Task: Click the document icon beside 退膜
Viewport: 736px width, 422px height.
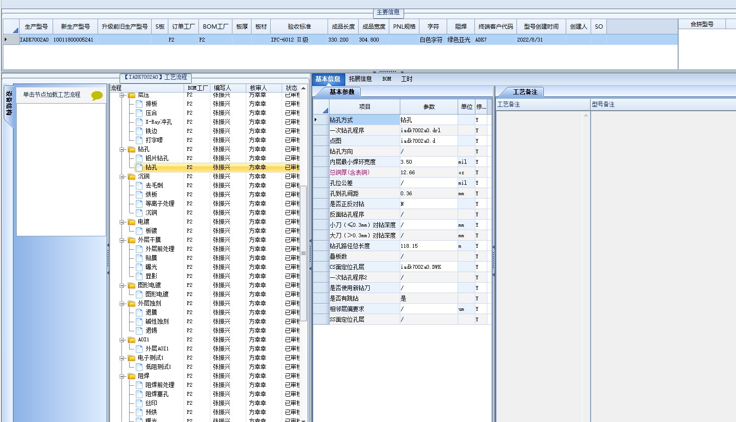Action: (x=139, y=313)
